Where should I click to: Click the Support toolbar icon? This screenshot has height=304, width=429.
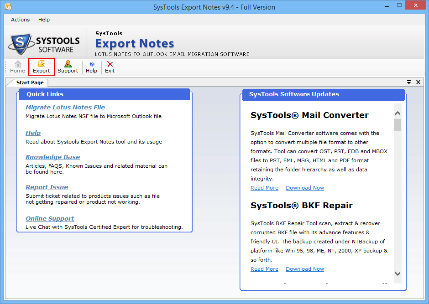coord(68,67)
